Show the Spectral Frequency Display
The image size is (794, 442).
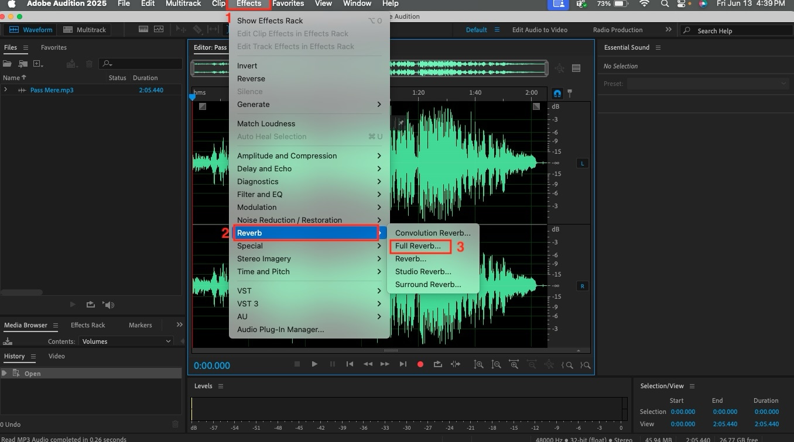[143, 29]
